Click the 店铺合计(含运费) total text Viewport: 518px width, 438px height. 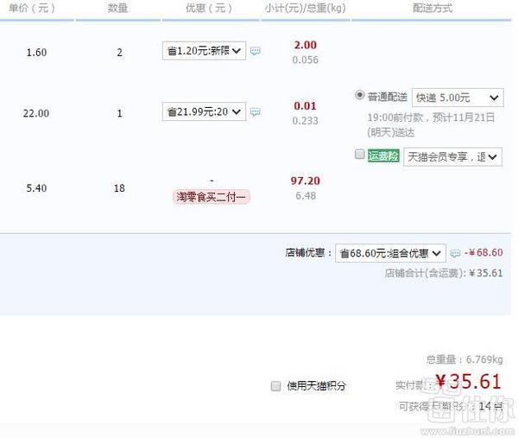pos(424,273)
